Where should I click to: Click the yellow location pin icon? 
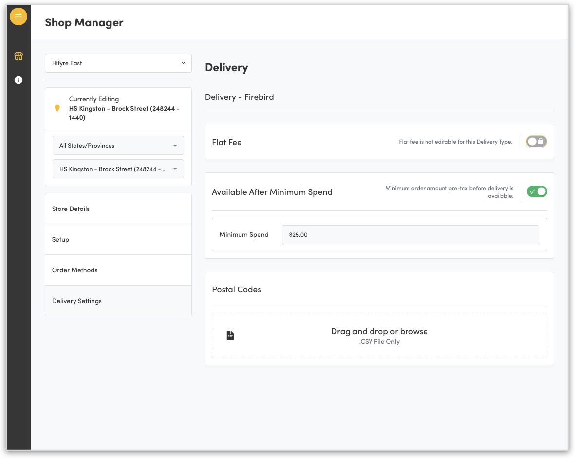click(x=57, y=108)
